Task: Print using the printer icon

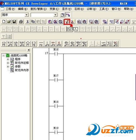Action: tap(21, 22)
